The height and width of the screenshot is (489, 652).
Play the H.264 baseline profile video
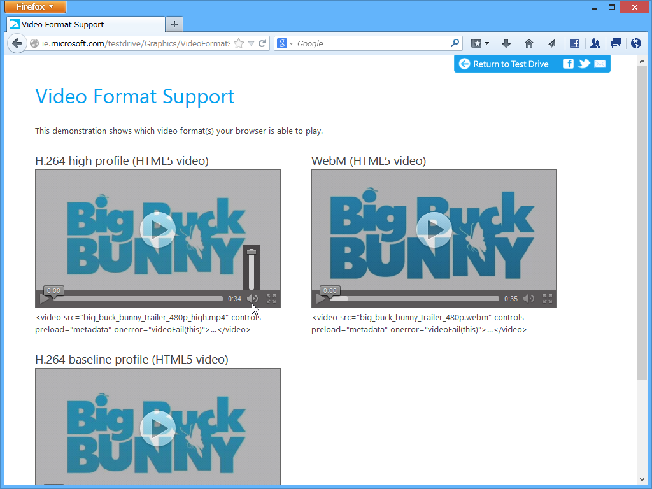point(157,429)
